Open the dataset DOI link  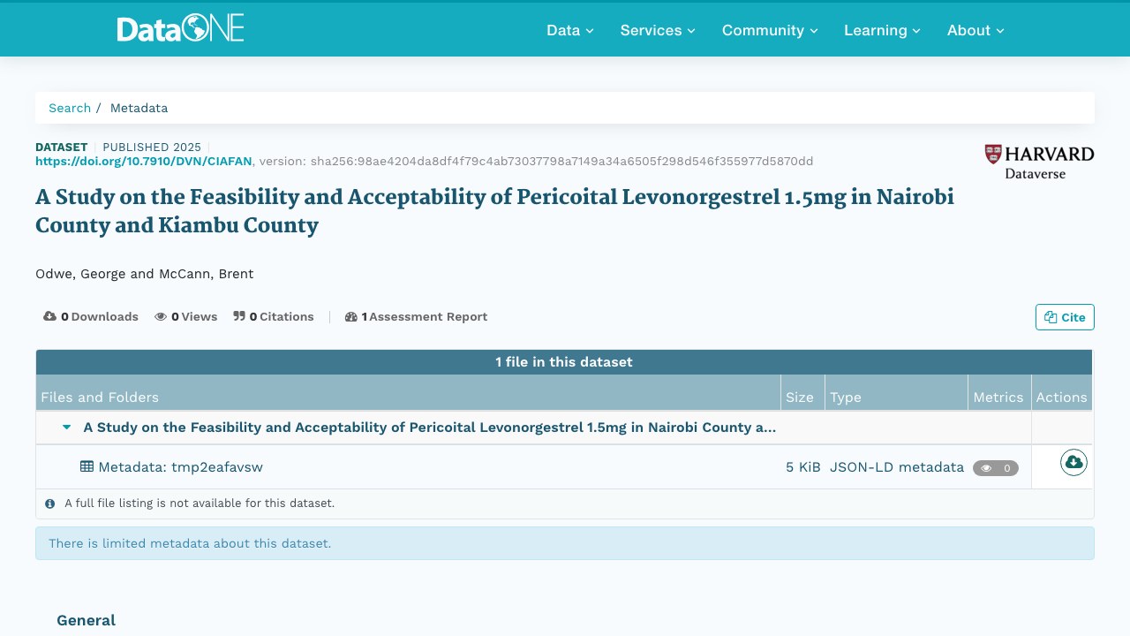144,161
